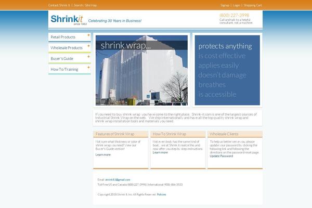This screenshot has width=312, height=208.
Task: Open the Policies link in footer
Action: point(161,194)
